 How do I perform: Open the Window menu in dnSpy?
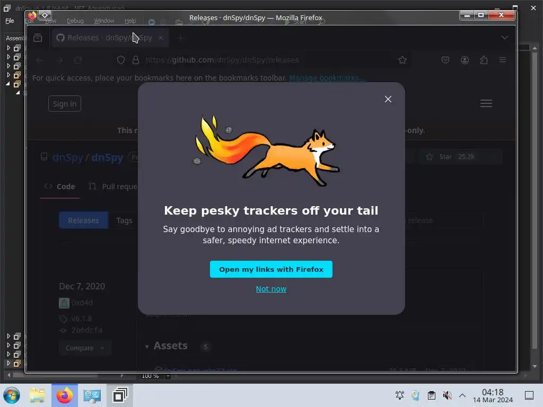pyautogui.click(x=104, y=21)
